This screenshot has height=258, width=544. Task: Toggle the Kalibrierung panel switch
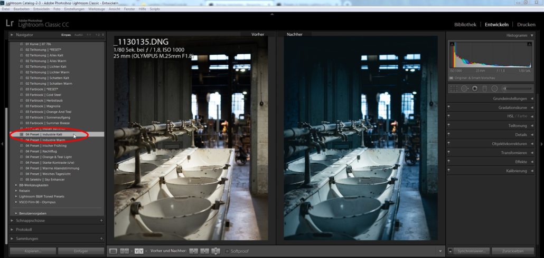449,171
